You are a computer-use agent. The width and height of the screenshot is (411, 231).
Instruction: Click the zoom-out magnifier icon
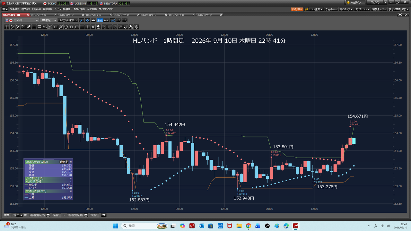coord(119,21)
